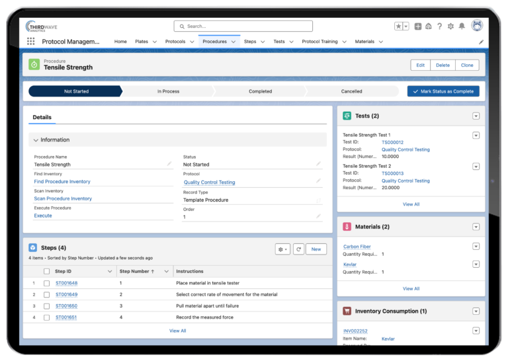The width and height of the screenshot is (508, 363).
Task: Open the App Launcher grid icon
Action: (x=30, y=42)
